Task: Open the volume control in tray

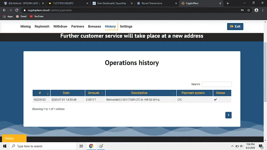Action: coord(242,146)
